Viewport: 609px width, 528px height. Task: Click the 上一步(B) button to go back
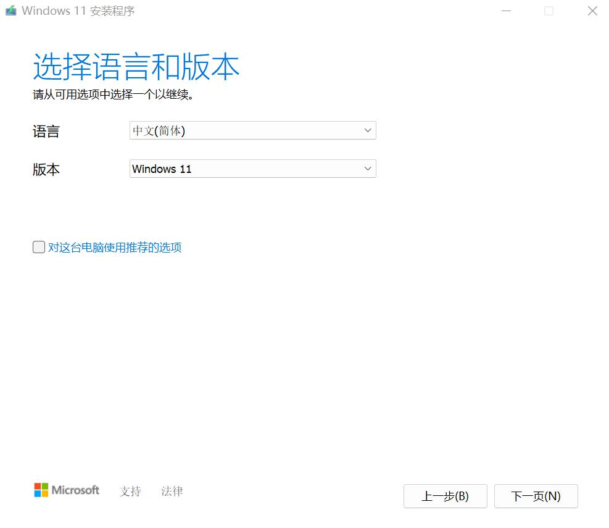click(445, 496)
